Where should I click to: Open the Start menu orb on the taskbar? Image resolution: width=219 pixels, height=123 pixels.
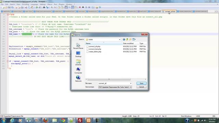pyautogui.click(x=3, y=120)
